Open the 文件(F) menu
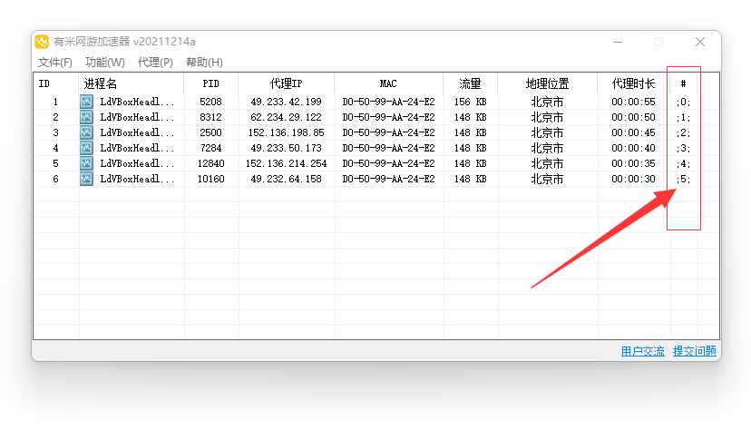Image resolution: width=751 pixels, height=430 pixels. (55, 63)
